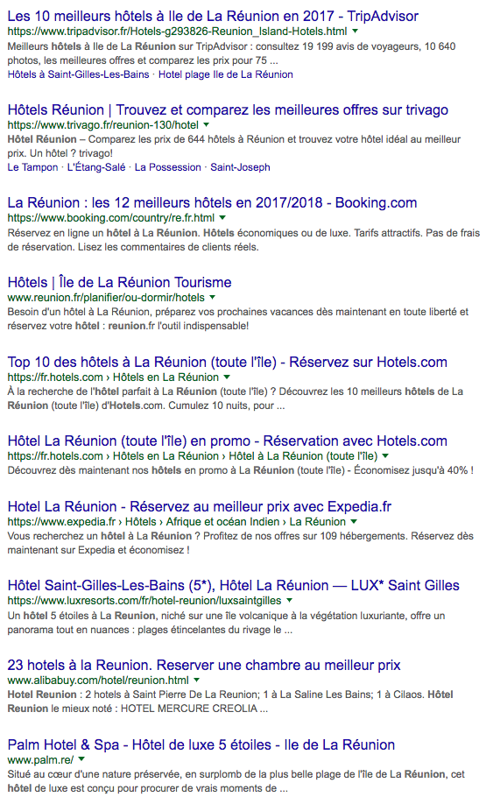Open the TripAdvisor 10 meilleurs hôtels result title
This screenshot has width=486, height=811.
click(x=213, y=16)
